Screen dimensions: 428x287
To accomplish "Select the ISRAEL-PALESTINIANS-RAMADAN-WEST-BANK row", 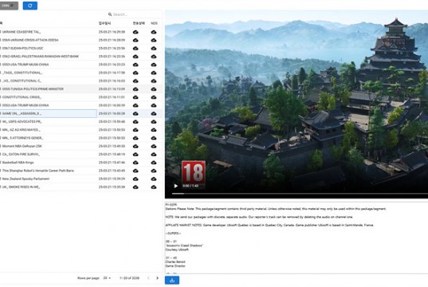I will point(81,57).
